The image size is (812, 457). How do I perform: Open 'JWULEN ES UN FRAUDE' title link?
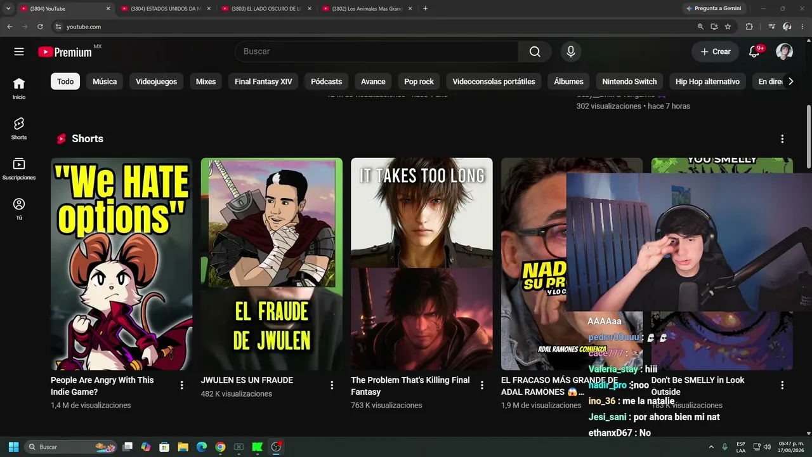pyautogui.click(x=247, y=380)
